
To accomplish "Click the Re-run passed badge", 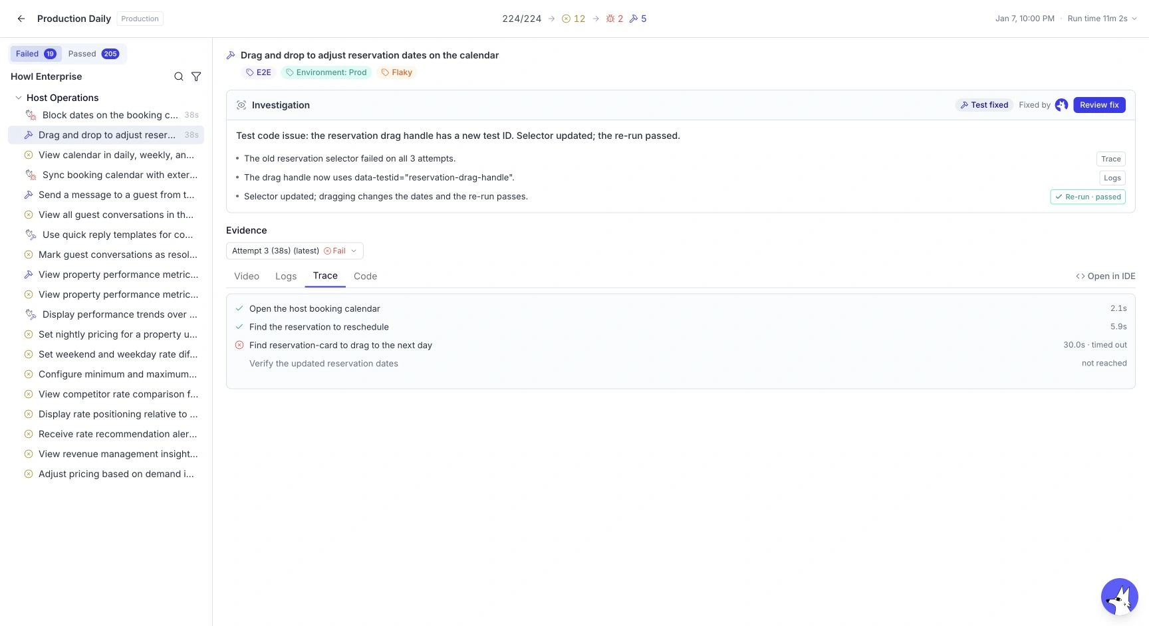I will (1088, 197).
